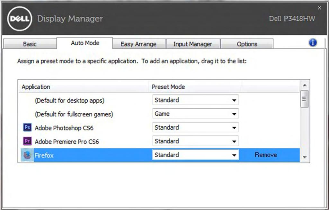Click the scrollbar down arrow
The height and width of the screenshot is (210, 329).
[x=305, y=157]
